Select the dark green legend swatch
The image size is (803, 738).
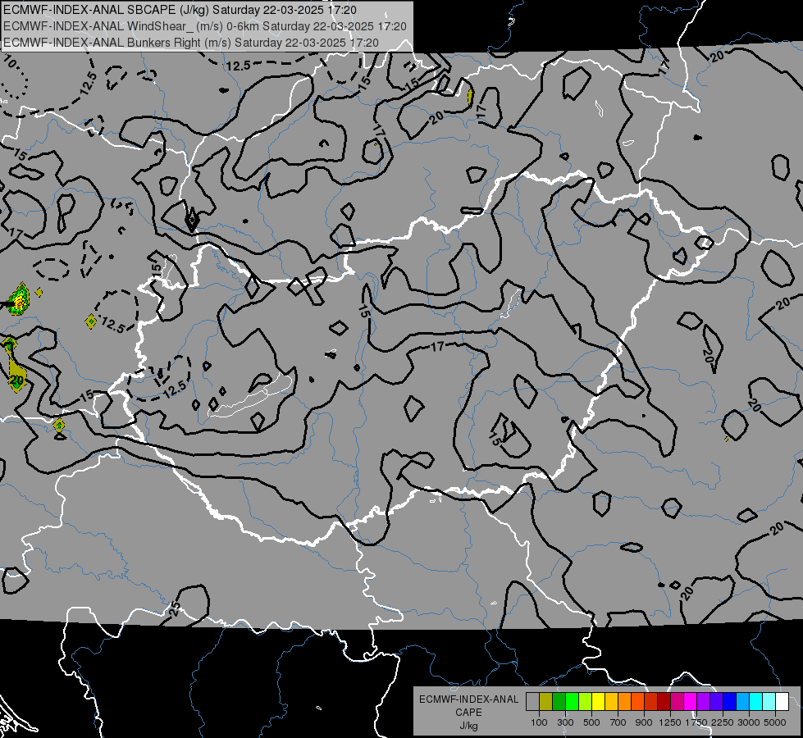559,701
